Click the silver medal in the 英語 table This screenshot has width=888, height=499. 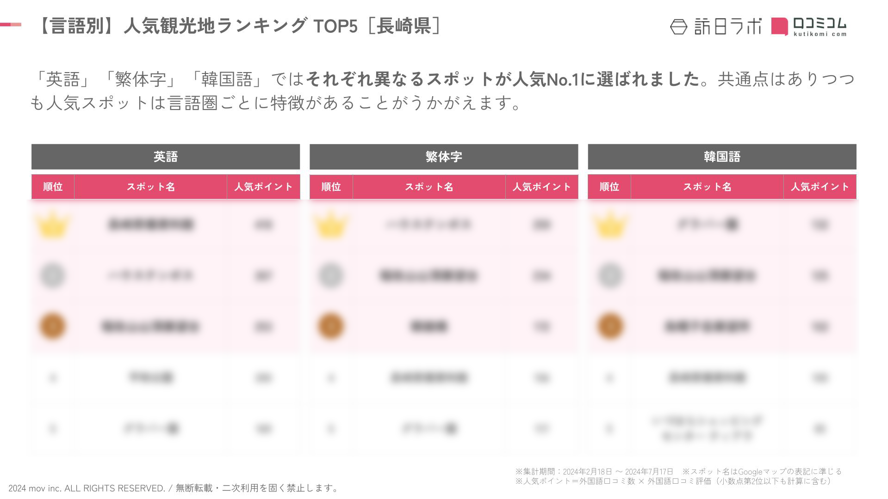[x=53, y=275]
